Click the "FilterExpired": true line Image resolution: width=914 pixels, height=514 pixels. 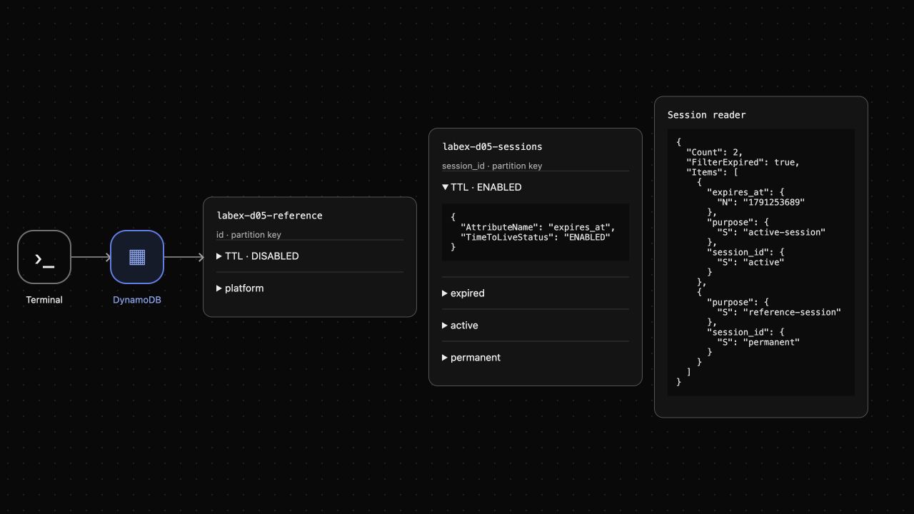coord(743,162)
